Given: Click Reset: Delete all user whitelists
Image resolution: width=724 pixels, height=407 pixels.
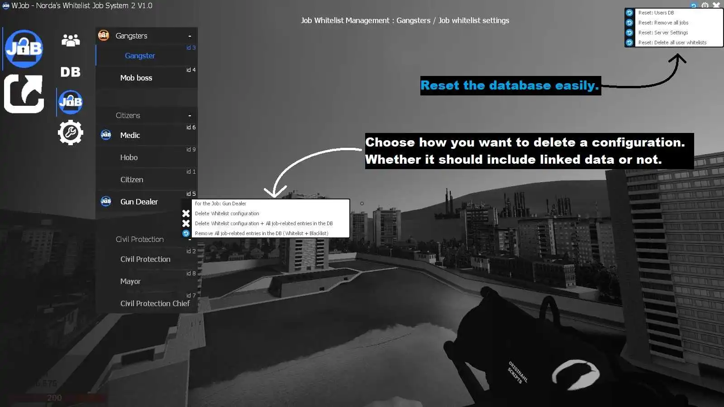Looking at the screenshot, I should [x=672, y=42].
